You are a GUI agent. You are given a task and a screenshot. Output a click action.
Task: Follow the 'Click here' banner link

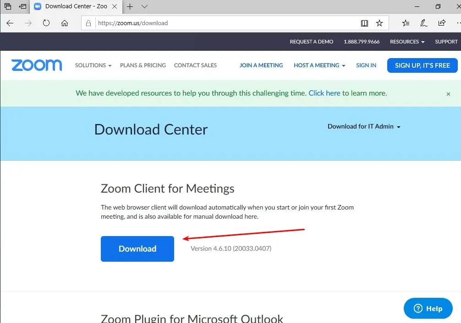324,93
